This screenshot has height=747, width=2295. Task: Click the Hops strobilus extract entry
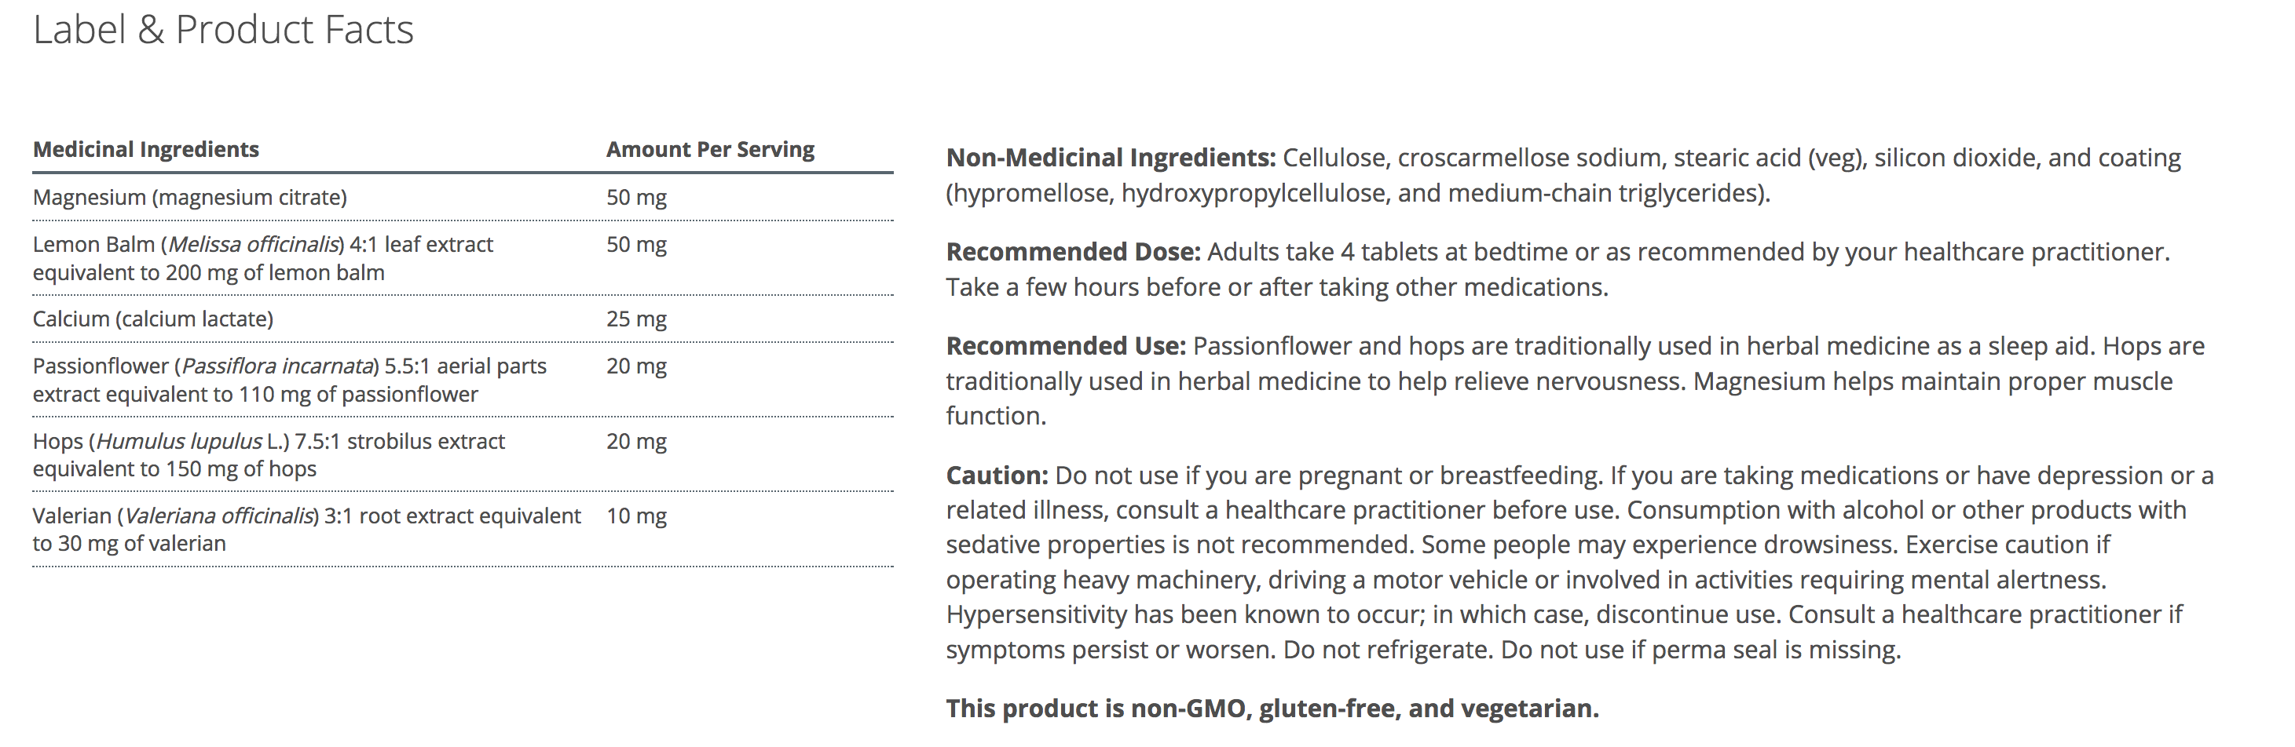click(268, 455)
